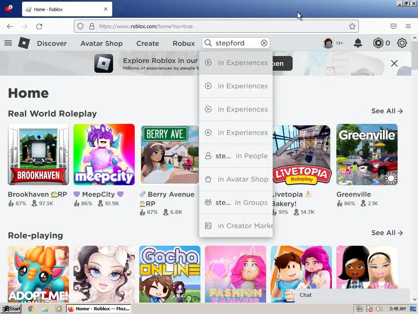Viewport: 418px width, 314px height.
Task: Open the Berry Avenue RP thumbnail
Action: (169, 154)
